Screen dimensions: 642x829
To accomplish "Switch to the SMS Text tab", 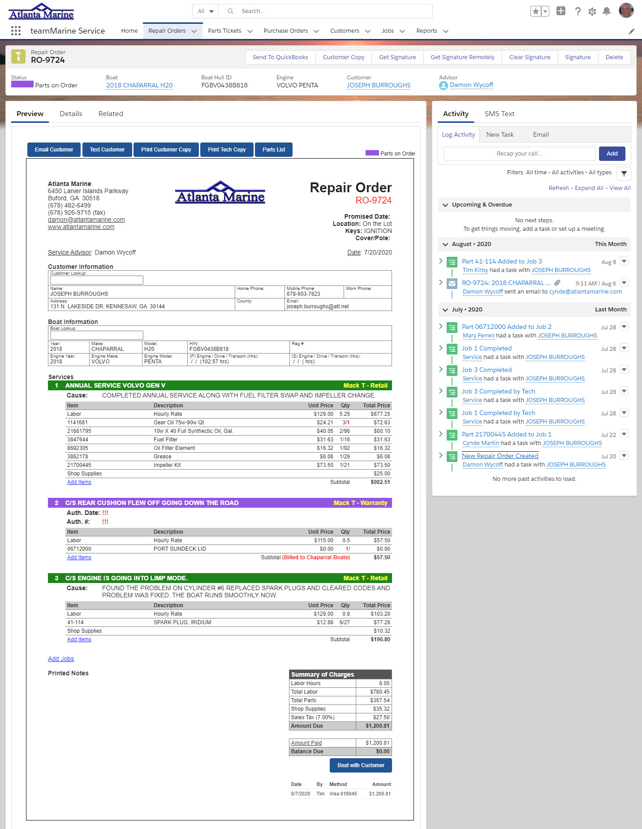I will tap(500, 114).
